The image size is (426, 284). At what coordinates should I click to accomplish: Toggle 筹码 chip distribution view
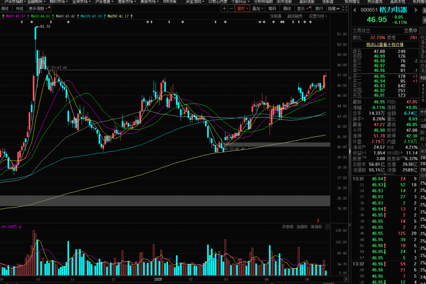click(x=272, y=9)
